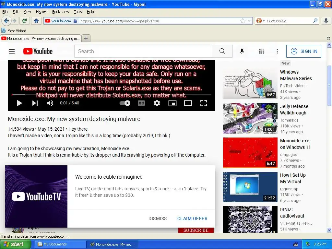Screen dimensions: 332x249
Task: Click the YouTube logo
Action: click(38, 51)
